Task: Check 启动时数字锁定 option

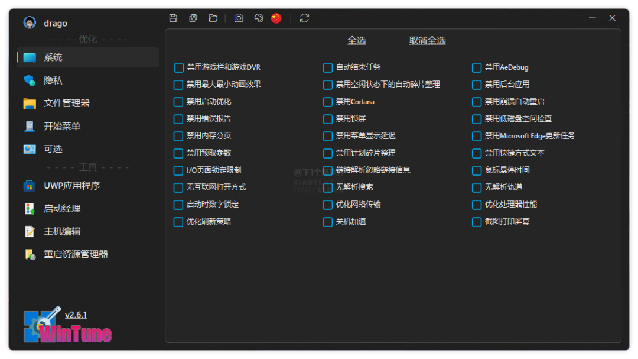Action: tap(178, 205)
